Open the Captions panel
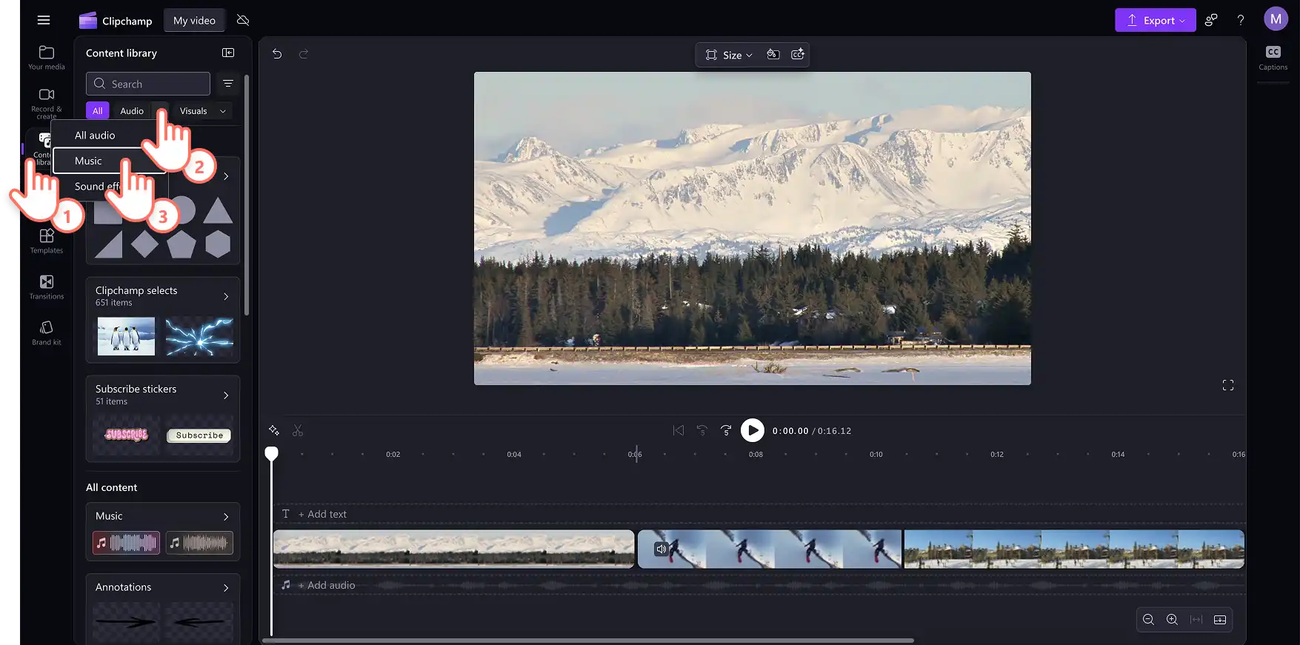 1273,58
